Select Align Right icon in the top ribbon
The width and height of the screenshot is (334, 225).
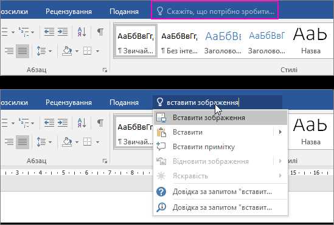[9, 51]
